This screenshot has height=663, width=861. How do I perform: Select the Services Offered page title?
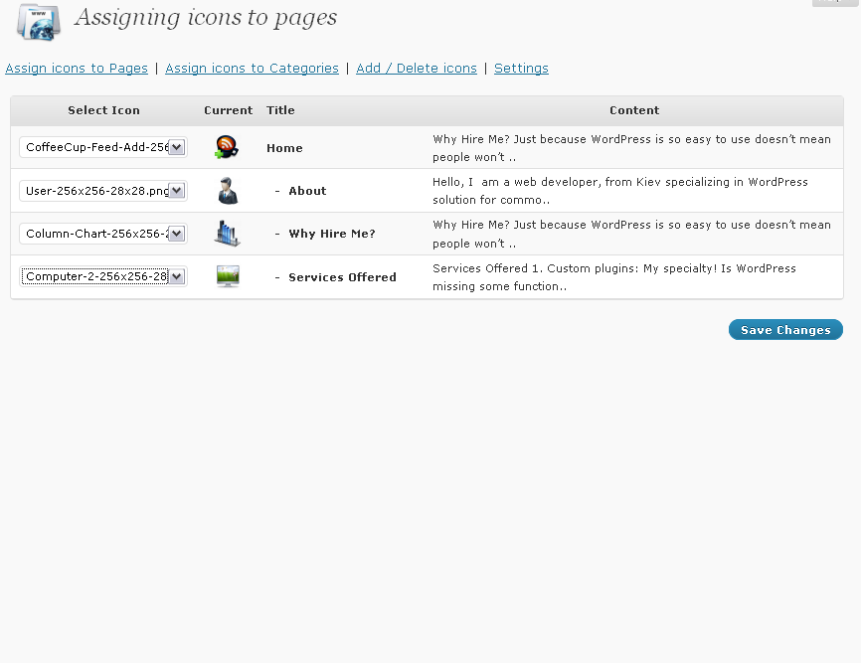[x=342, y=277]
